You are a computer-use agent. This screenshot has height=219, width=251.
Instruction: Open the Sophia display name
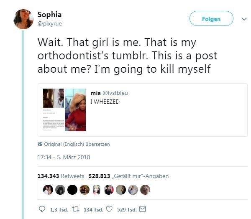pos(49,15)
